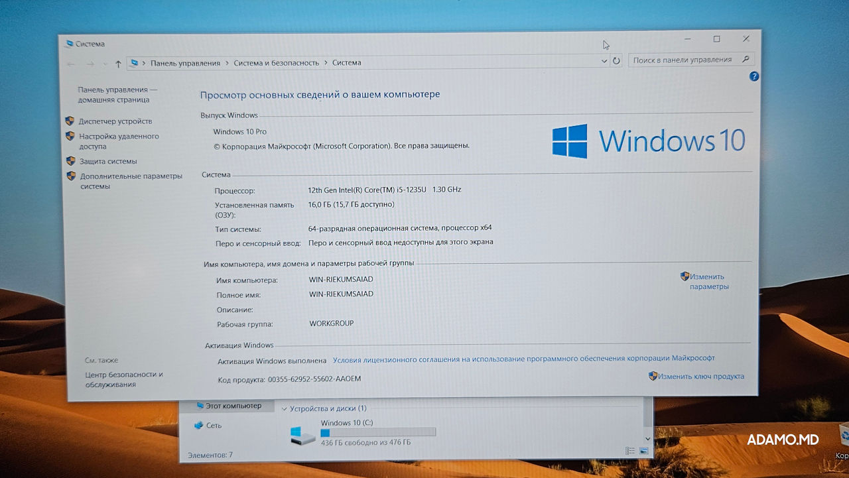The image size is (849, 478).
Task: Click Элементов: 7 in Explorer status bar
Action: coord(210,455)
